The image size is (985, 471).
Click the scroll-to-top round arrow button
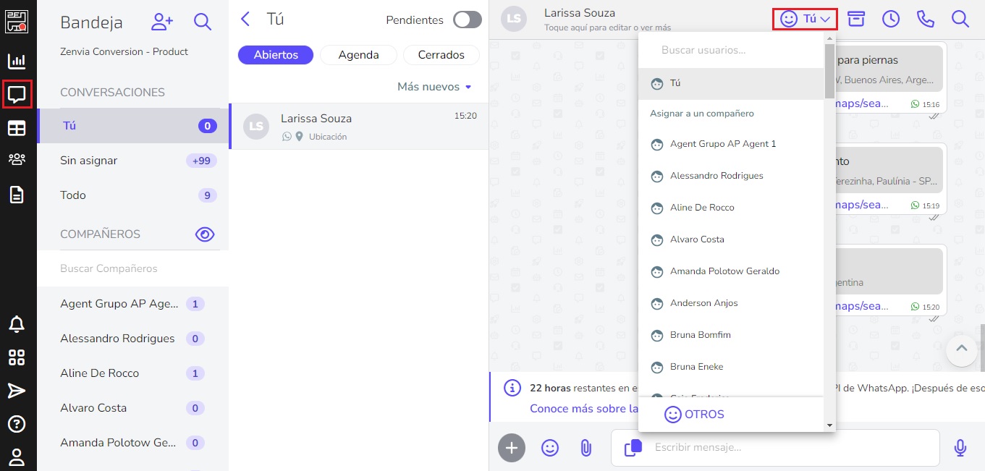961,349
